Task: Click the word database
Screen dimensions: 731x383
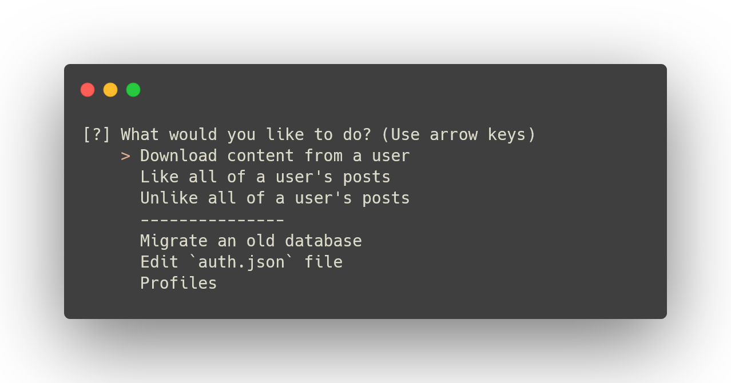Action: (323, 241)
